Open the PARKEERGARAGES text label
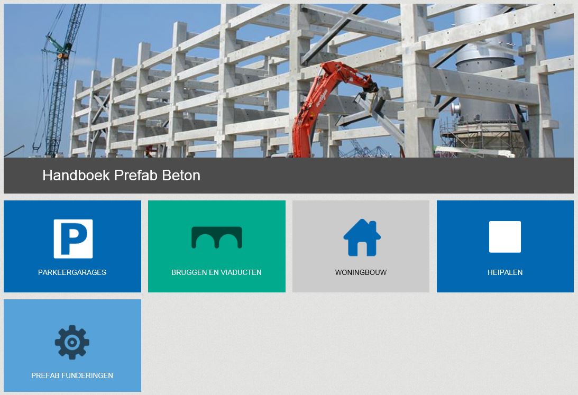 click(72, 272)
